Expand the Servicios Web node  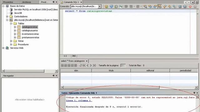(x=3, y=48)
